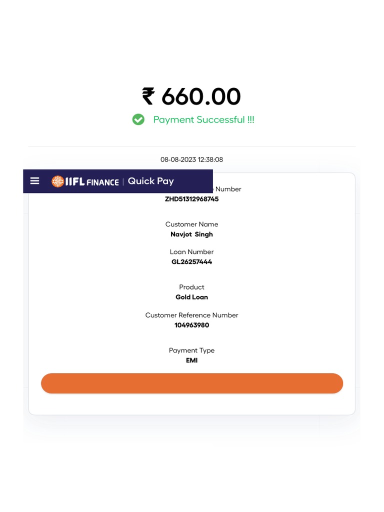Image resolution: width=384 pixels, height=512 pixels.
Task: Click the EMI payment type value
Action: (191, 360)
